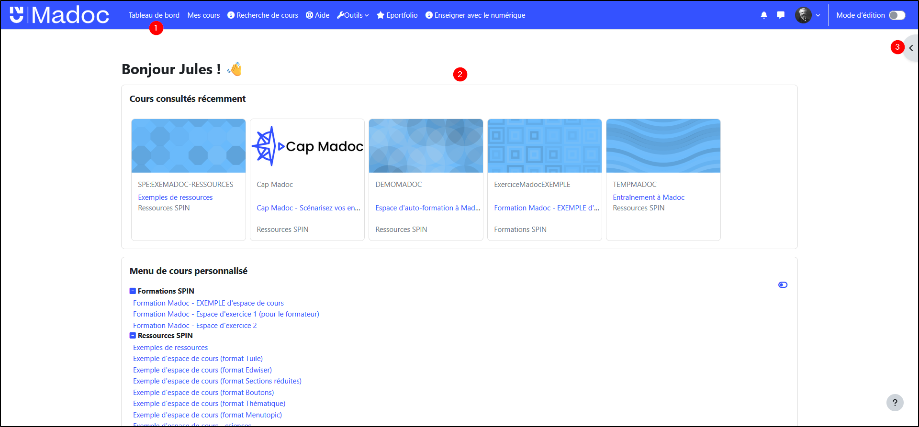This screenshot has width=919, height=427.
Task: Click the user profile avatar
Action: (803, 15)
